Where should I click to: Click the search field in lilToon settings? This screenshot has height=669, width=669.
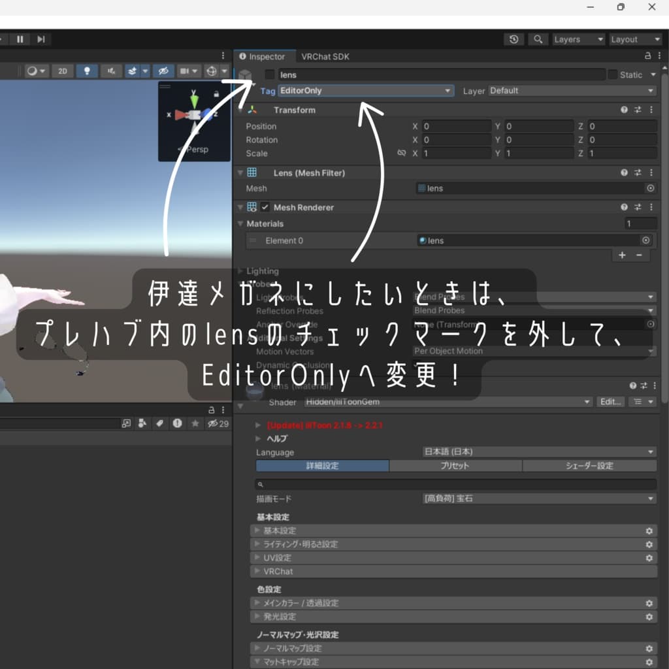point(456,484)
